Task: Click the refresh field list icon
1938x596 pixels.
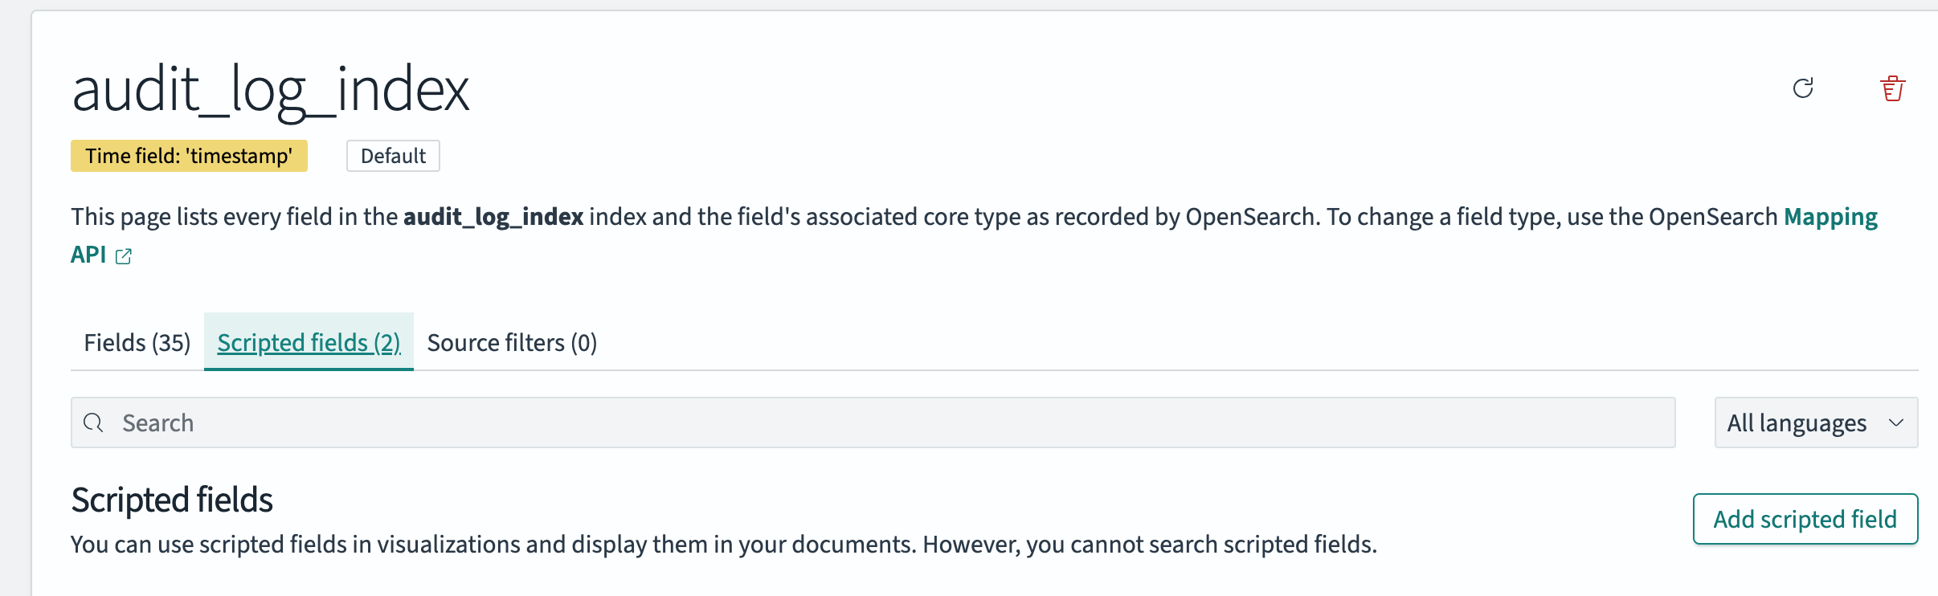Action: coord(1803,88)
